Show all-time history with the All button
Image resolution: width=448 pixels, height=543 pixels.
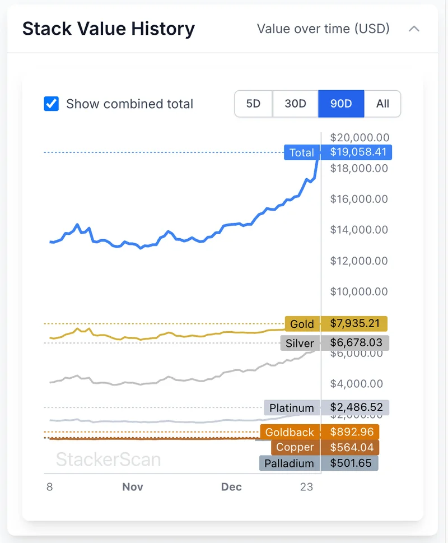(382, 104)
